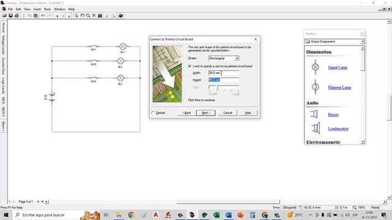The height and width of the screenshot is (220, 392).
Task: Click the Width input field
Action: coord(224,73)
